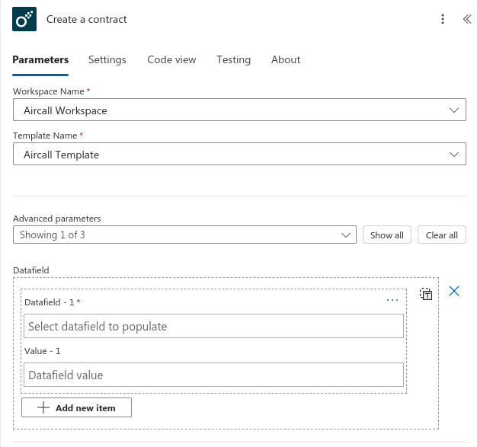
Task: Remove the Datafield parameter with X icon
Action: pyautogui.click(x=454, y=291)
